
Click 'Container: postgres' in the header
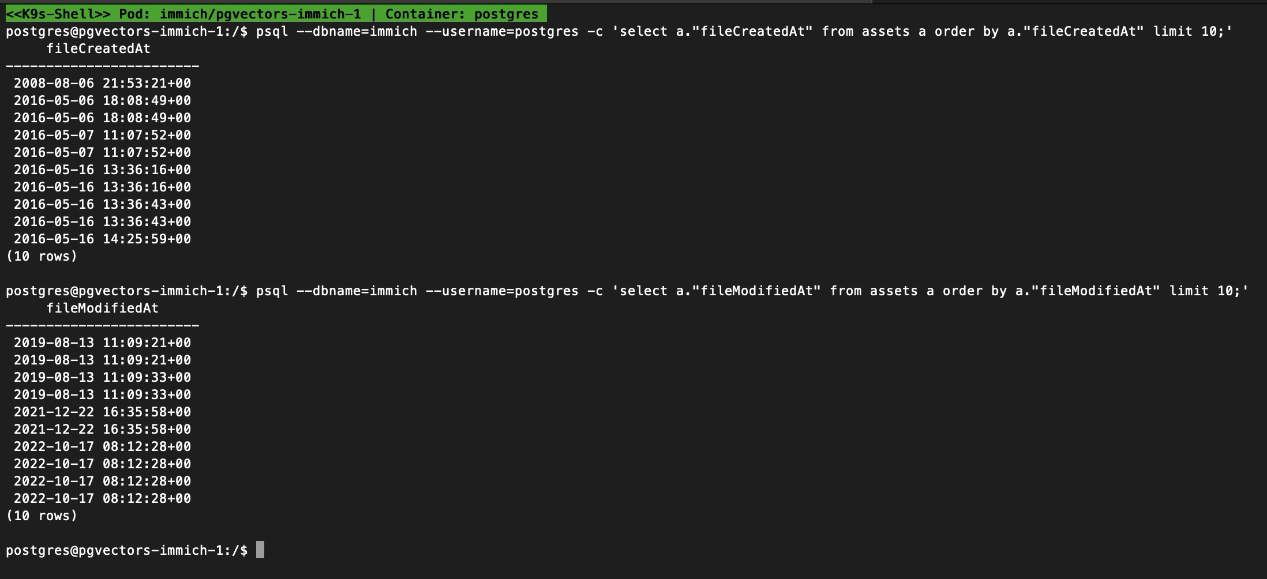click(x=462, y=14)
